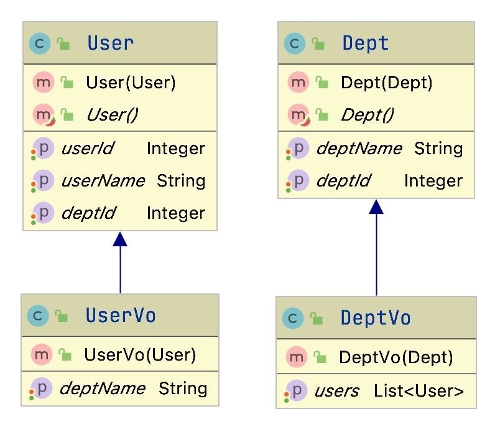Screen dimensions: 495x424
Task: Click method icon next to User(User) constructor
Action: point(44,82)
